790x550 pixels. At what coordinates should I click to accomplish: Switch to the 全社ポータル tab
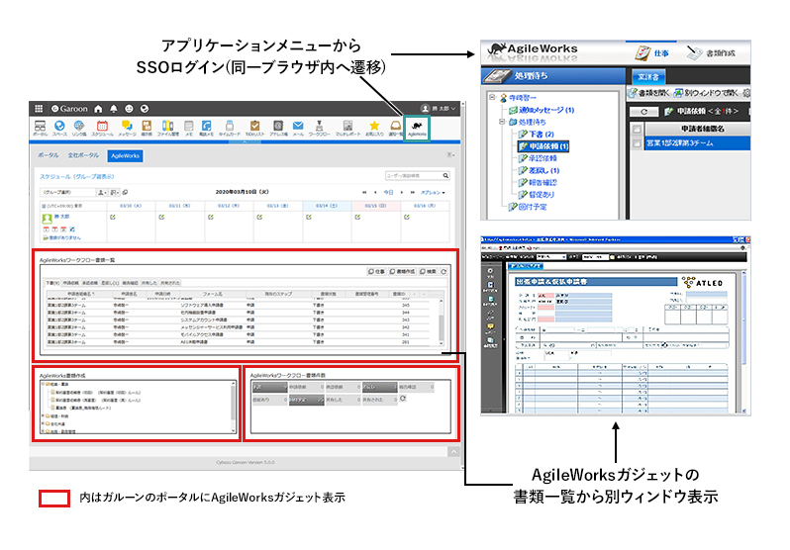(x=83, y=155)
